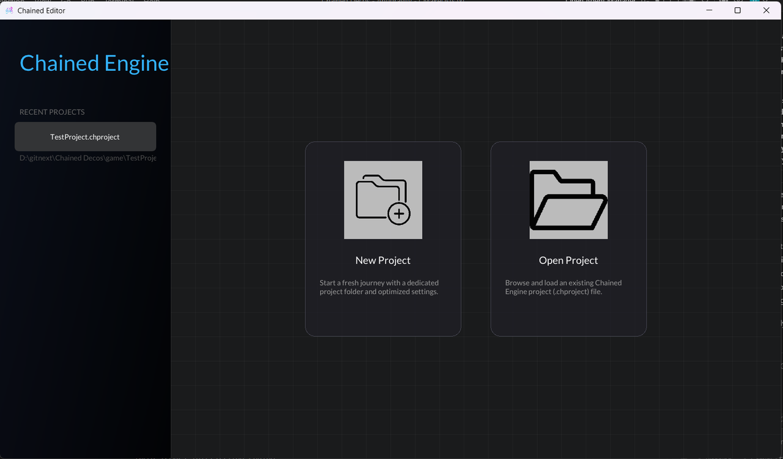Click the TestProject file path text
The image size is (783, 459).
pyautogui.click(x=87, y=158)
